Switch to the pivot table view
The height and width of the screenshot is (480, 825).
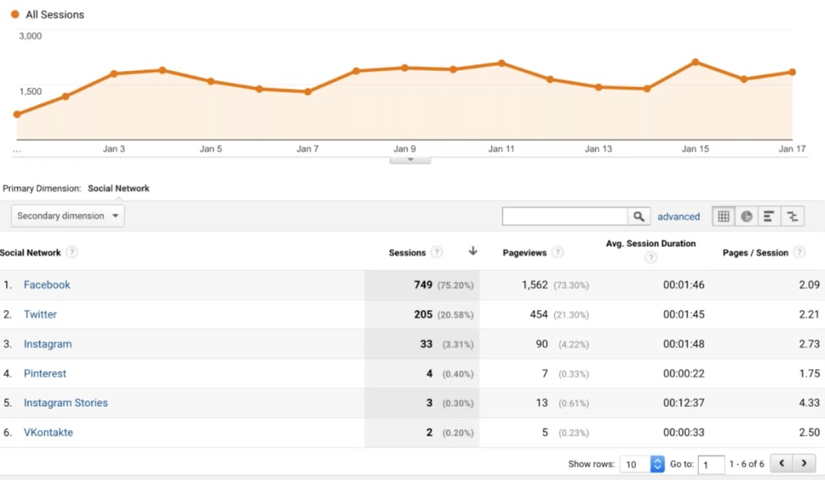[792, 216]
